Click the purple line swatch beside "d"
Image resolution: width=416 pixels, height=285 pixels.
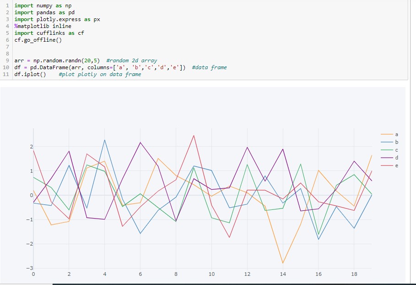coord(388,158)
